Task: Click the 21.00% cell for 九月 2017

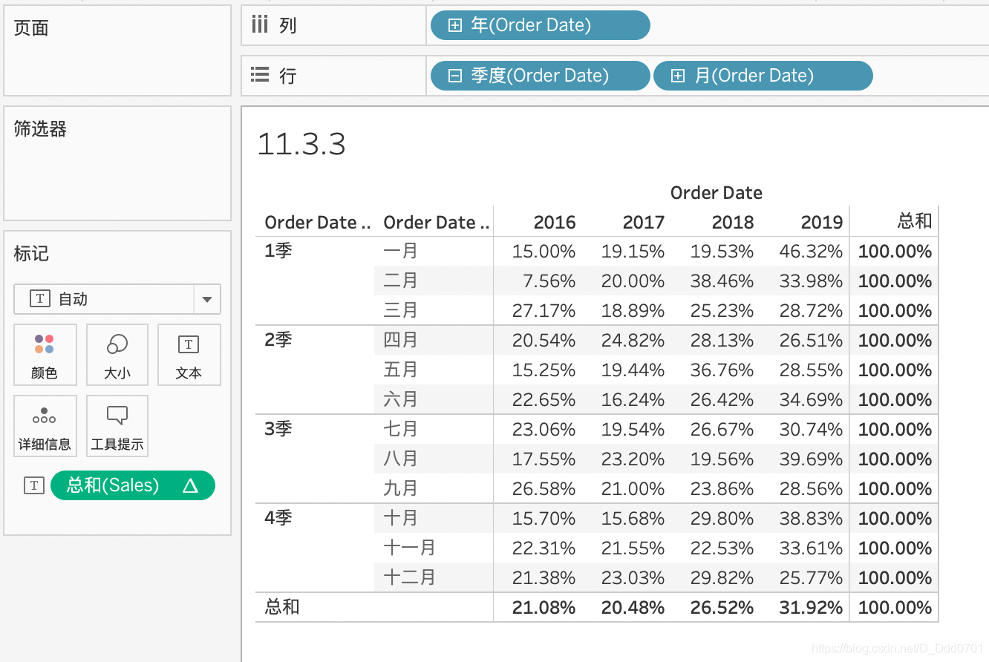Action: coord(633,489)
